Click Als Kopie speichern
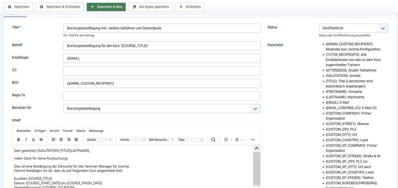Image resolution: width=398 pixels, height=188 pixels. 150,7
